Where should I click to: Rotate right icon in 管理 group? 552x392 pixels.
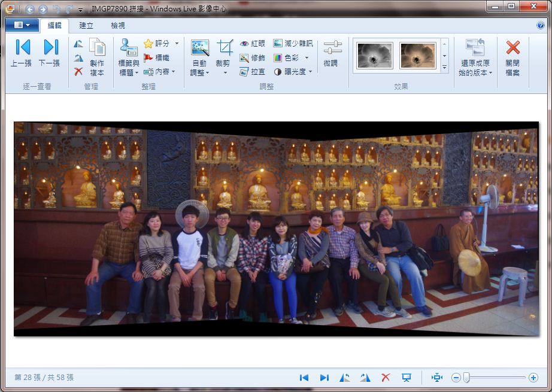(78, 58)
